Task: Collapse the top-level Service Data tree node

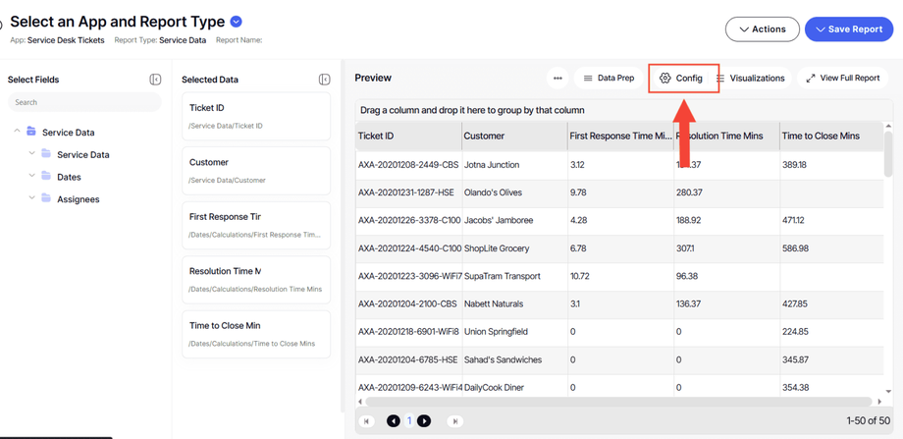Action: (x=17, y=132)
